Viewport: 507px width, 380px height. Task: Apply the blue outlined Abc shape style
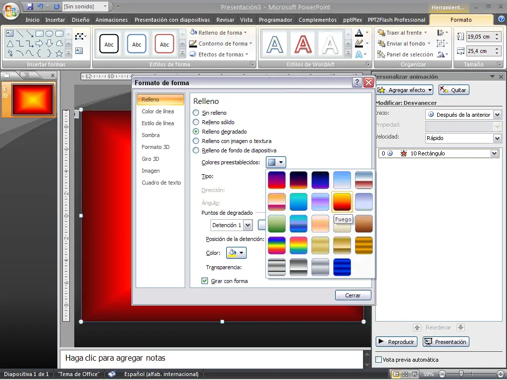click(x=137, y=44)
